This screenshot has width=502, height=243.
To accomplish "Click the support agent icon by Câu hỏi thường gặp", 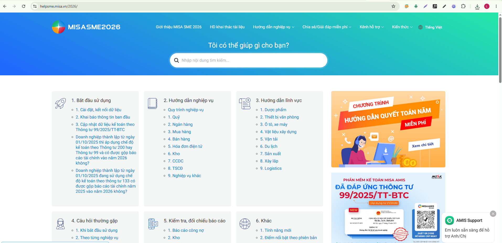I will point(61,224).
